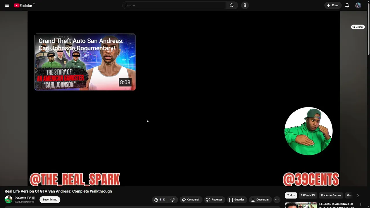Click the Descargar download button
Viewport: 370px width, 208px height.
[260, 200]
